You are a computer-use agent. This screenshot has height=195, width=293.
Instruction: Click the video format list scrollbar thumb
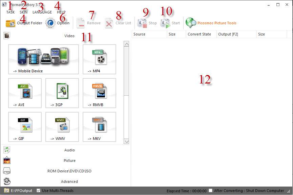click(126, 71)
